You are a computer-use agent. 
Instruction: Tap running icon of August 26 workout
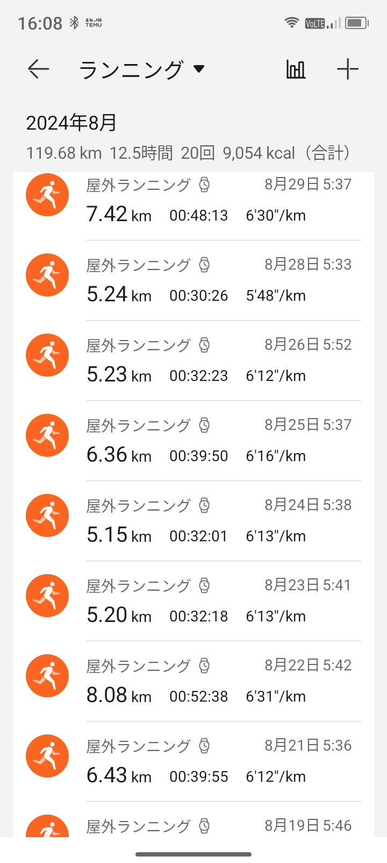tap(47, 355)
